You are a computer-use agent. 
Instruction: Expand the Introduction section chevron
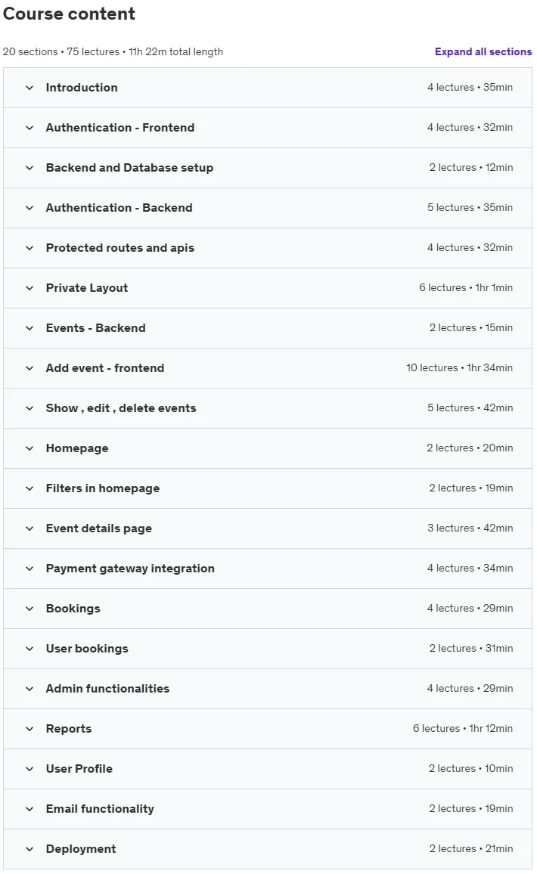pyautogui.click(x=29, y=88)
